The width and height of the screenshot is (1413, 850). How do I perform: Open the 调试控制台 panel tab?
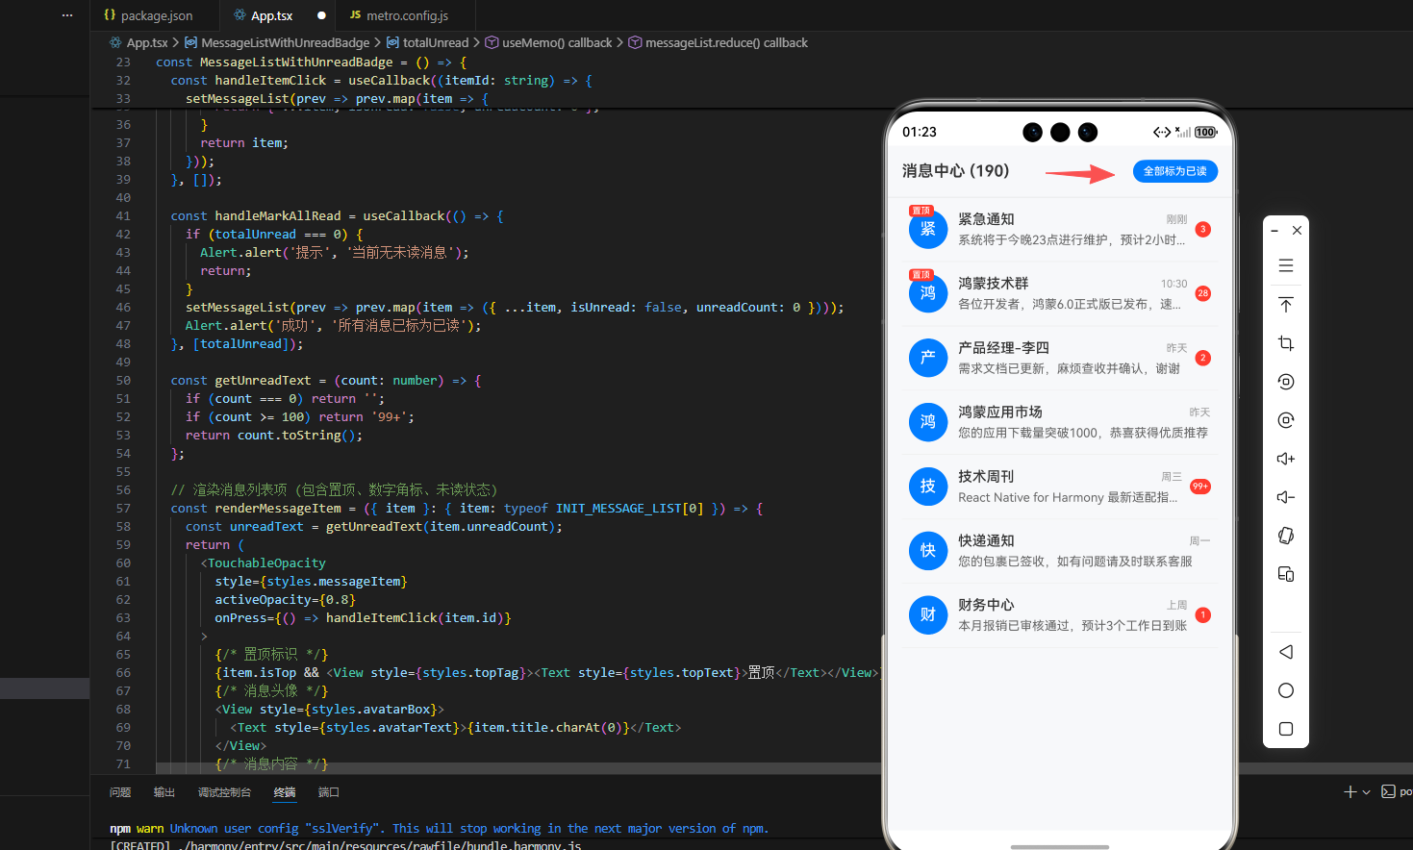coord(224,792)
